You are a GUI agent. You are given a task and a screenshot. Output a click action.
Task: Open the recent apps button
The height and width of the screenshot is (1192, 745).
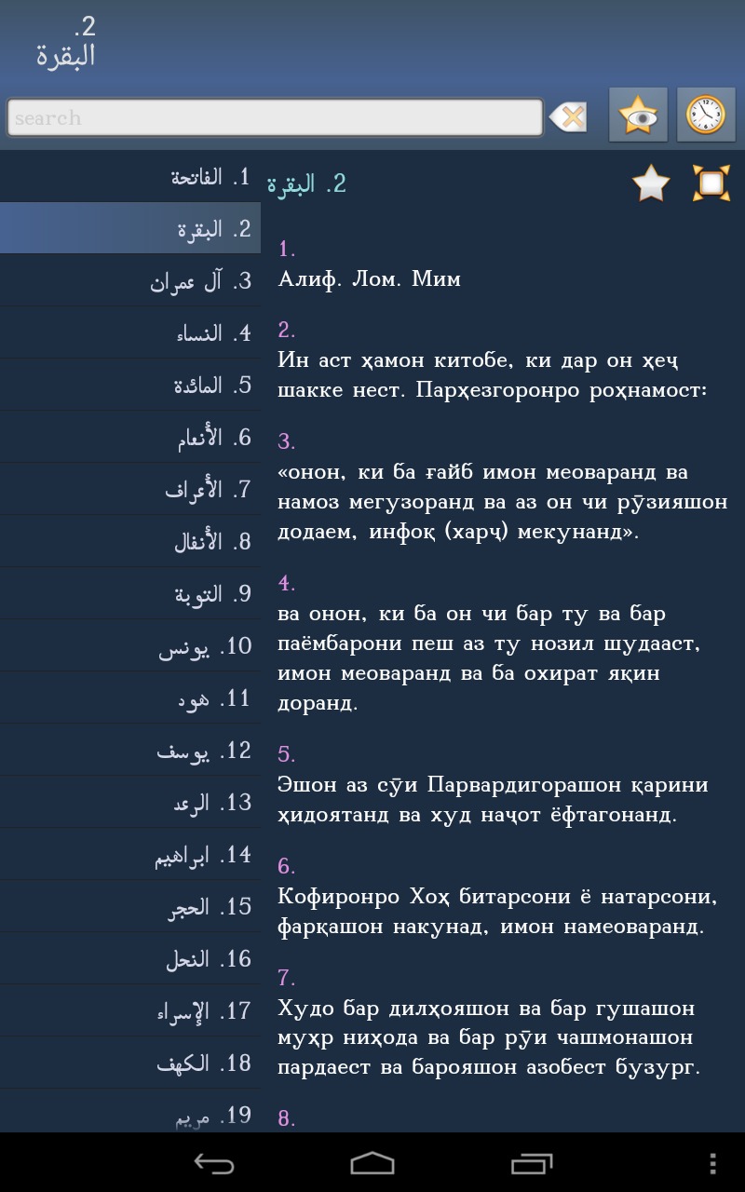[532, 1163]
